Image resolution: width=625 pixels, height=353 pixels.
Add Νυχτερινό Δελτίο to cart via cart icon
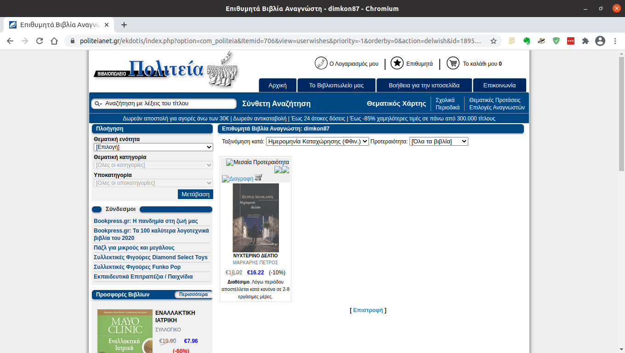258,177
